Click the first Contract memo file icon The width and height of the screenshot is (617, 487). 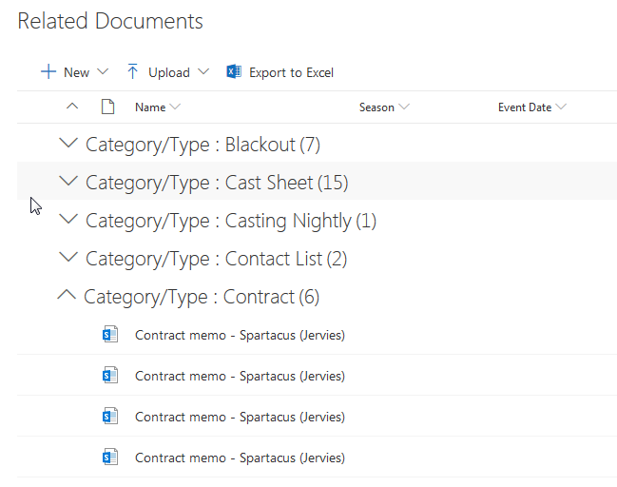pos(109,335)
